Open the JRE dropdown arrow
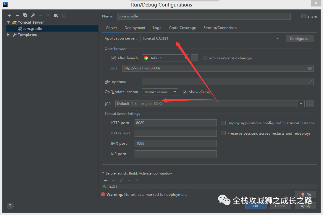The width and height of the screenshot is (323, 215). pyautogui.click(x=301, y=104)
